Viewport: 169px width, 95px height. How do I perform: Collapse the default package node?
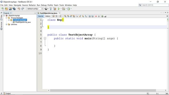click(9, 20)
